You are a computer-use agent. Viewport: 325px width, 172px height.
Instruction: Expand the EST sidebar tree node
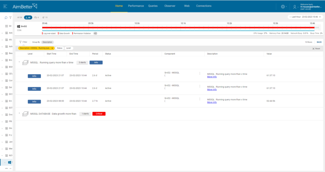[x=2, y=108]
